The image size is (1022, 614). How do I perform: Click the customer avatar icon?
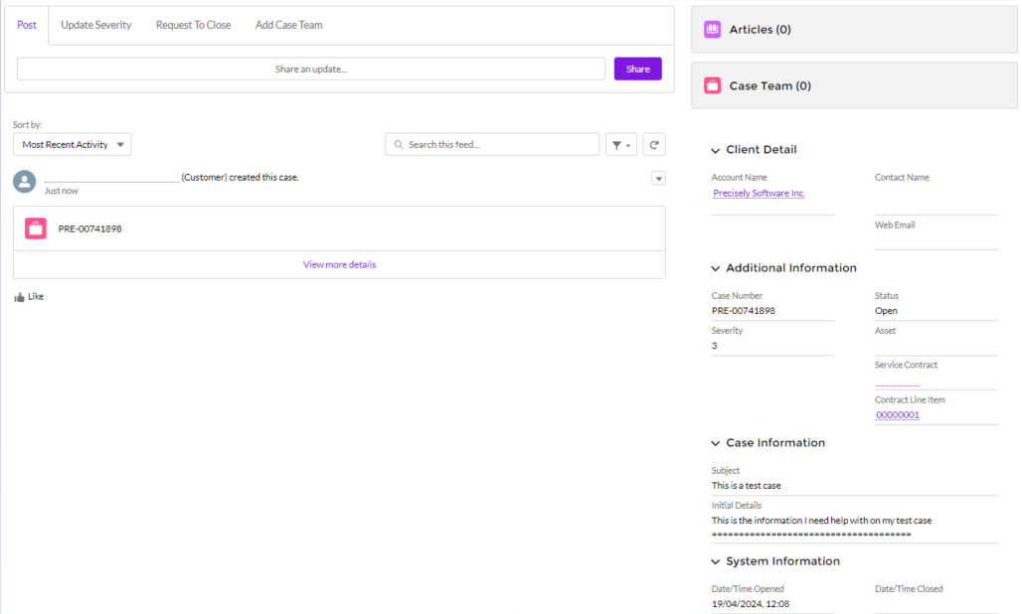pos(25,181)
